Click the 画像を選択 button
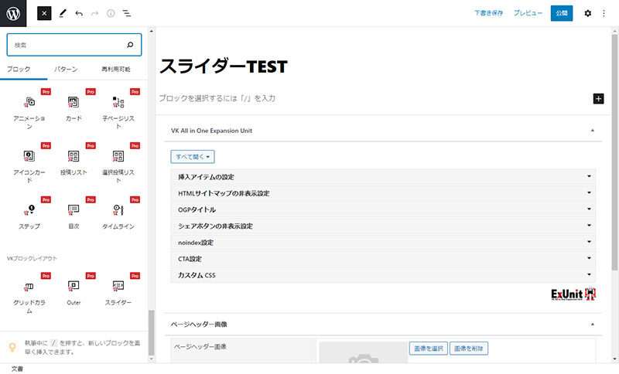Screen dimensions: 619x374 click(428, 348)
